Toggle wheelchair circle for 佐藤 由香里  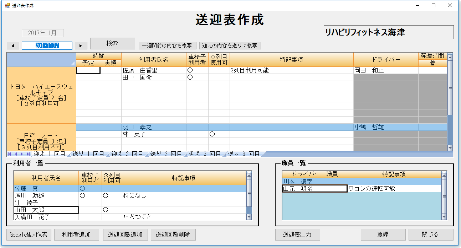(x=190, y=70)
